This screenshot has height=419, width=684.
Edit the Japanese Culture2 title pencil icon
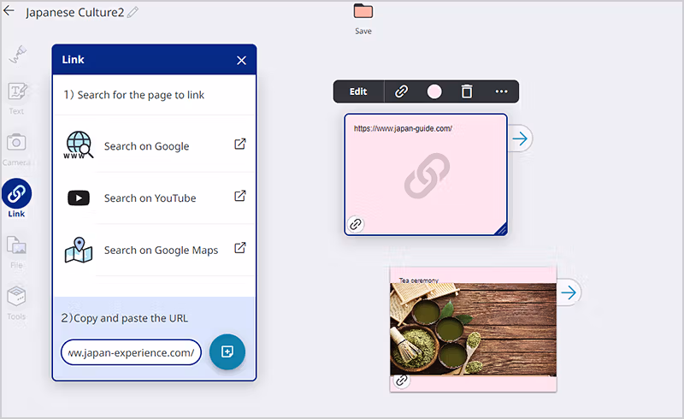coord(133,13)
